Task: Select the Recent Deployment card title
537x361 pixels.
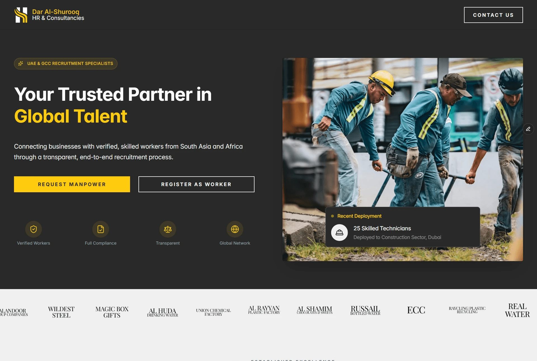Action: (359, 216)
